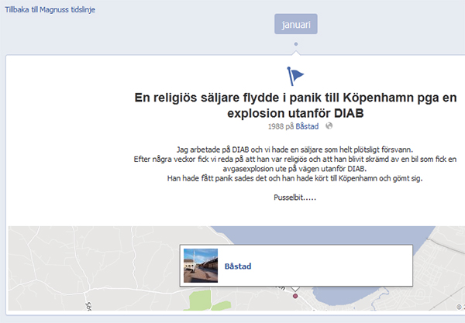Click the line Han hade fått panik
The height and width of the screenshot is (323, 465).
[x=294, y=178]
